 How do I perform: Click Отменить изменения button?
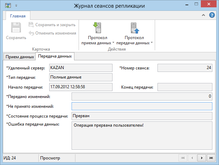52,33
